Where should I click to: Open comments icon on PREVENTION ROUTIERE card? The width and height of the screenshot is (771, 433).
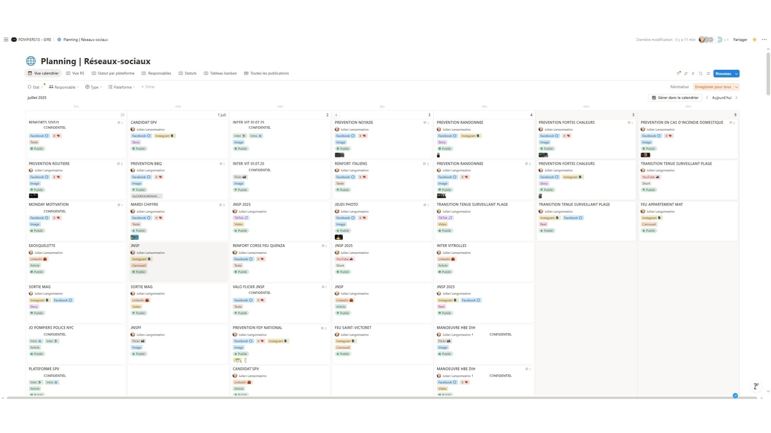pyautogui.click(x=120, y=164)
